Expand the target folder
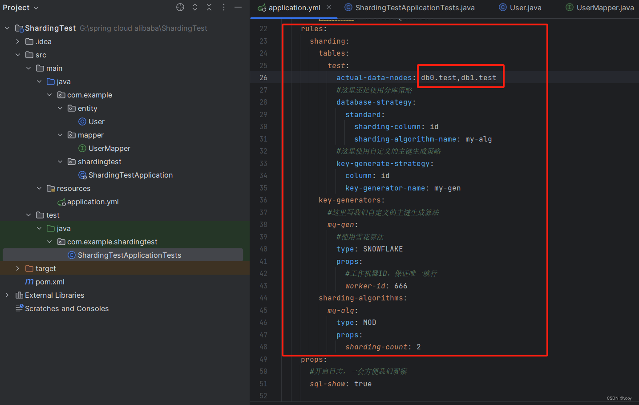 (x=18, y=268)
